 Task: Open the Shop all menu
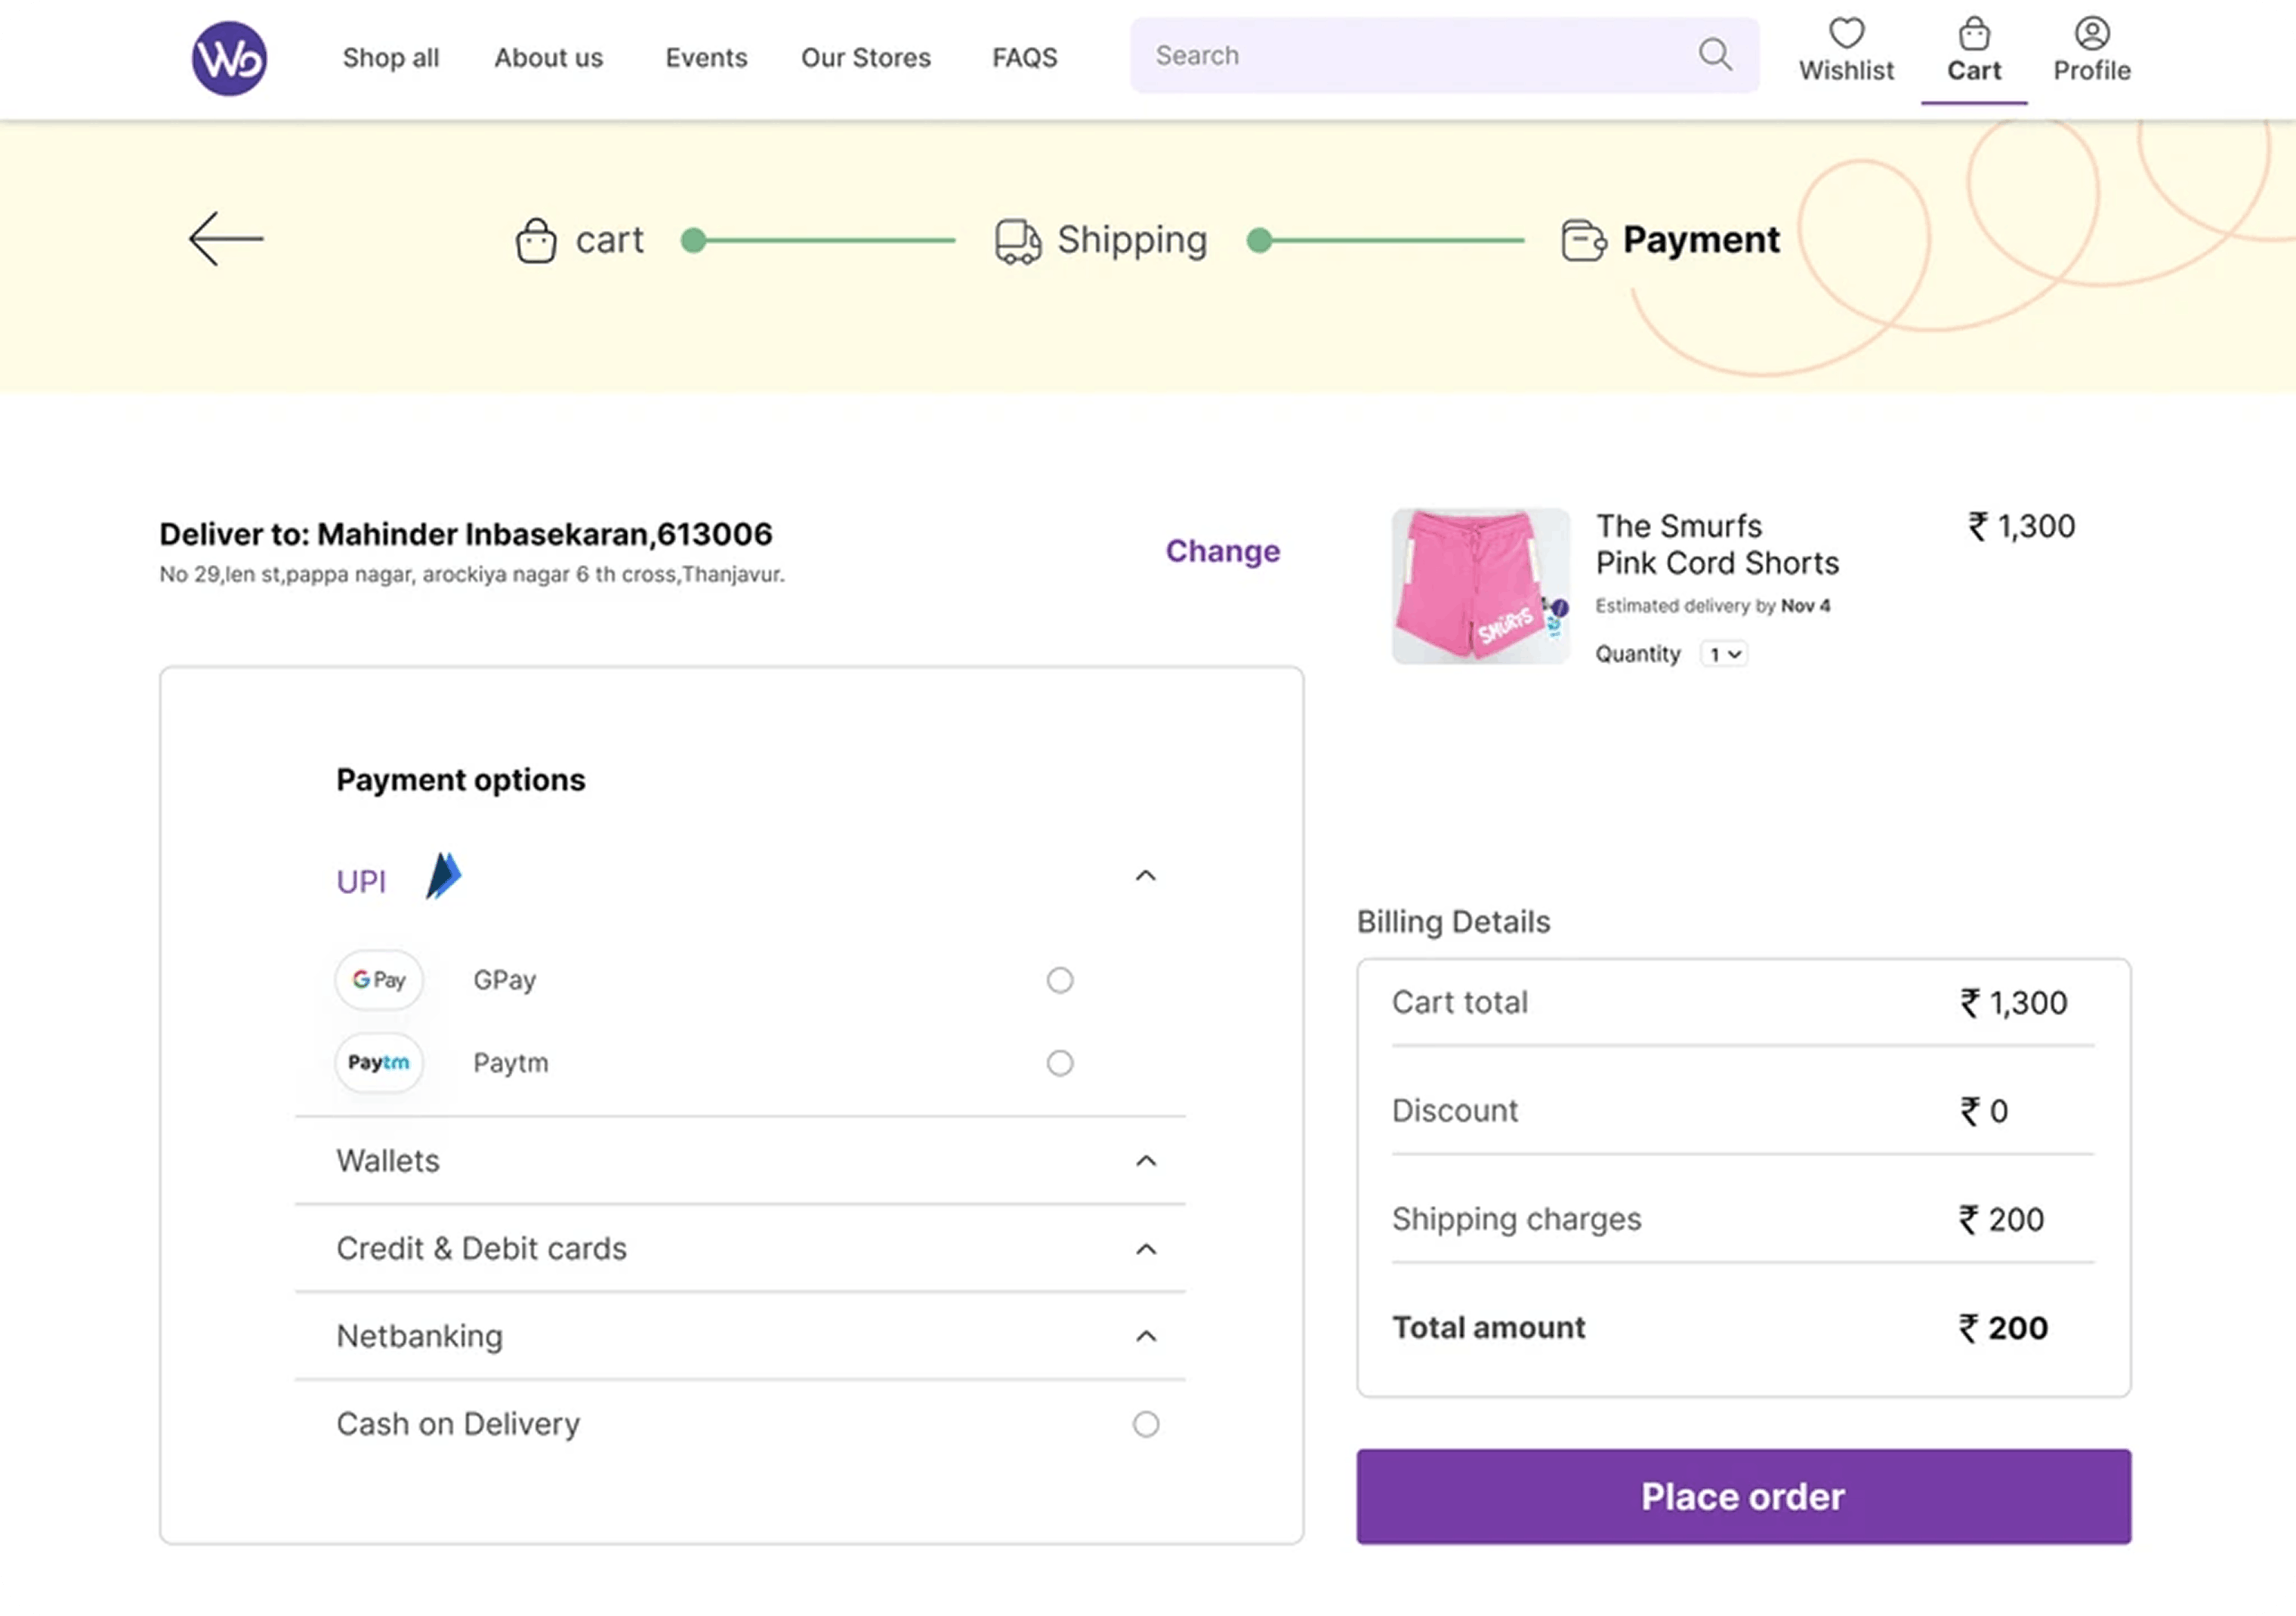(390, 58)
